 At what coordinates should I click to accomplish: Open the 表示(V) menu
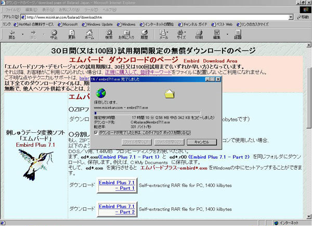pos(48,10)
